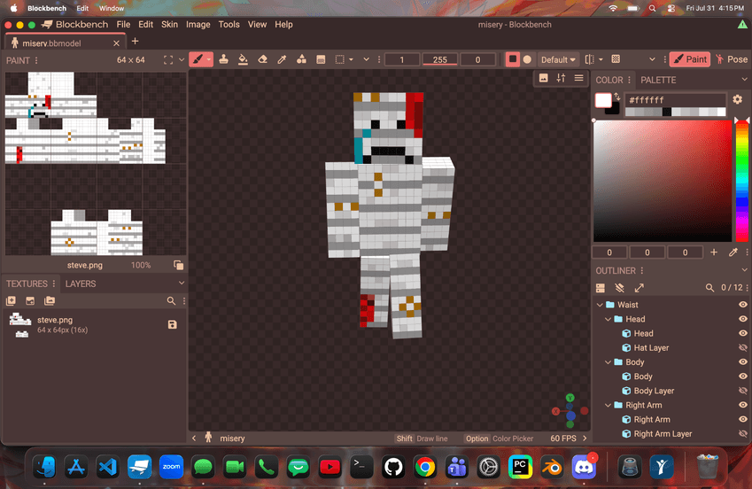
Task: Open viewport hamburger menu
Action: [x=579, y=78]
